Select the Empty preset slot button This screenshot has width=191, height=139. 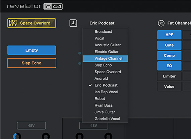32,50
